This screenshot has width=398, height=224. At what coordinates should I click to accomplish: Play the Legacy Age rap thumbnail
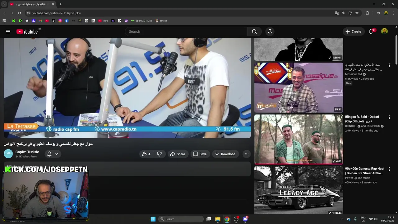(299, 190)
